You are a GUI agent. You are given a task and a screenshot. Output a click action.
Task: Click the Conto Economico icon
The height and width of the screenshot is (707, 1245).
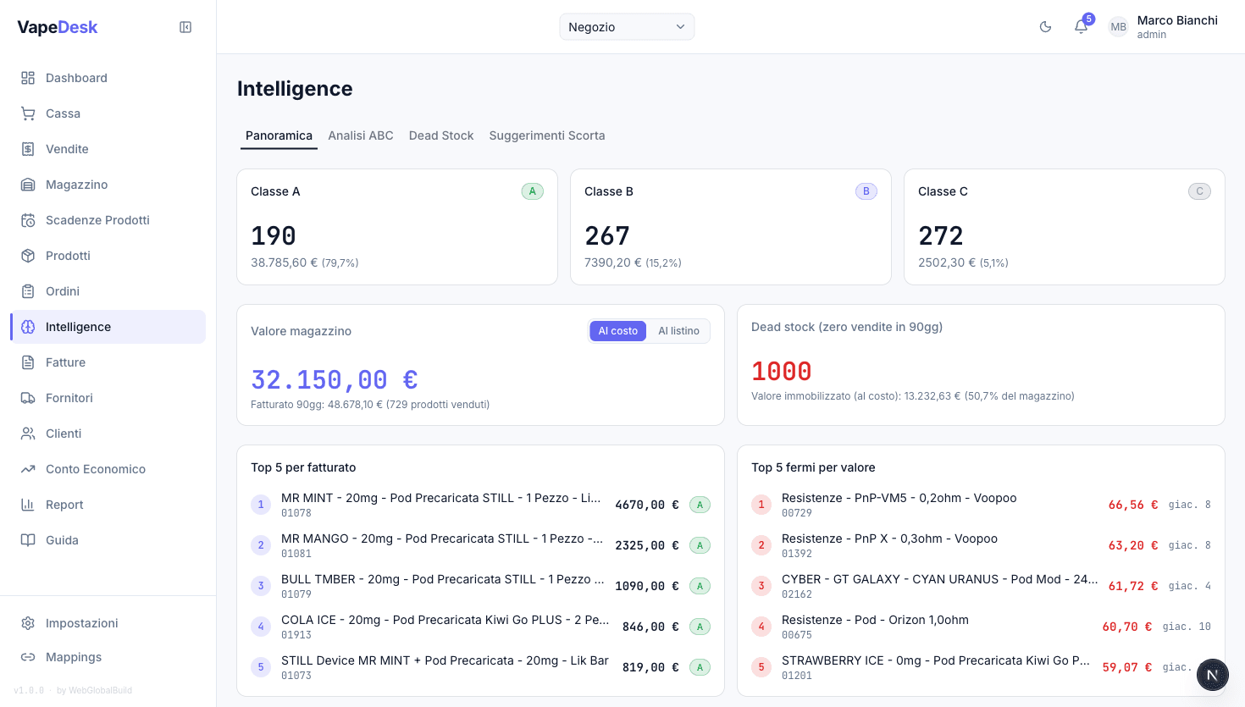point(26,468)
